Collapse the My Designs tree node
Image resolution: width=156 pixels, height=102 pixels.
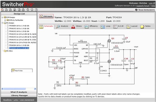click(x=2, y=23)
